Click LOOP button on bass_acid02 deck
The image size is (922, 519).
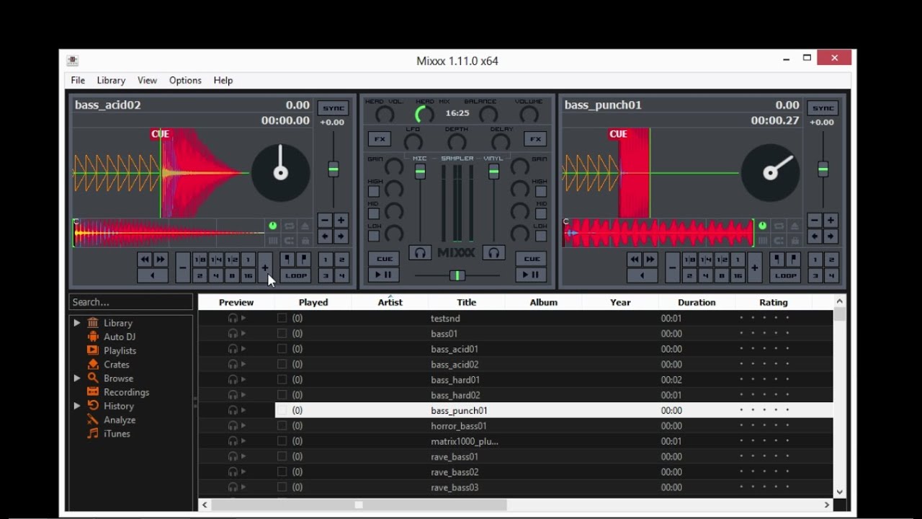tap(295, 275)
